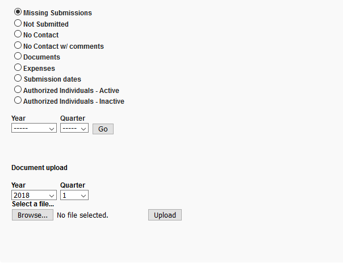The width and height of the screenshot is (343, 263).
Task: Open the report Year dropdown beside Go
Action: point(34,129)
